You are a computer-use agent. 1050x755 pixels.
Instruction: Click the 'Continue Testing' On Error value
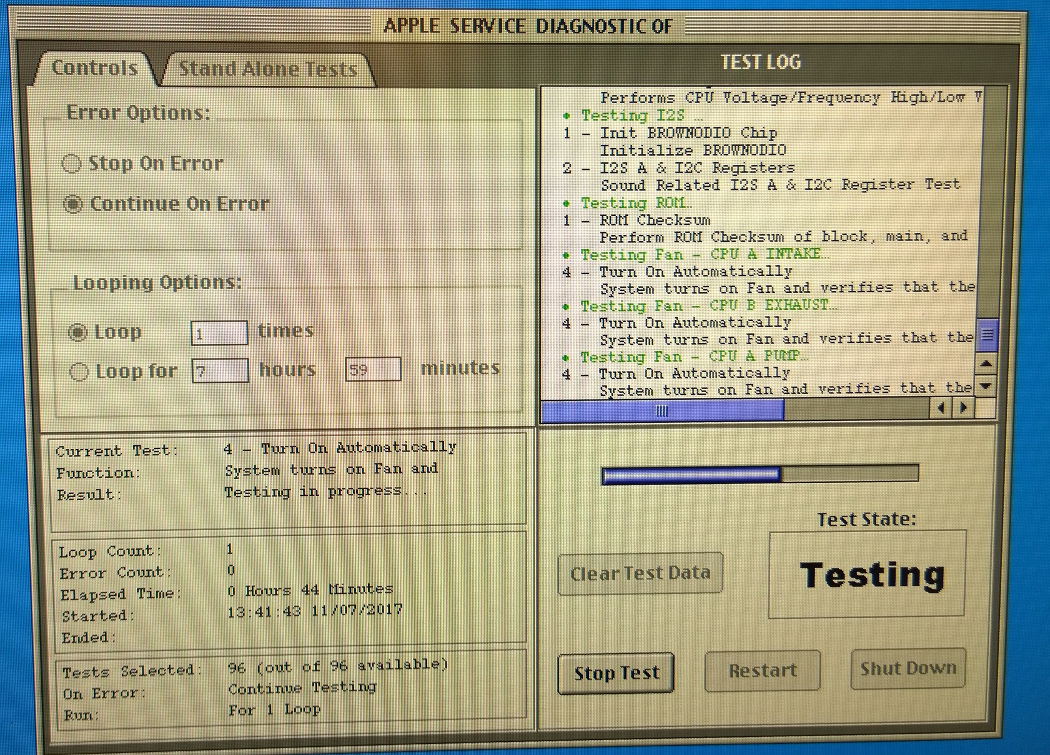tap(302, 688)
